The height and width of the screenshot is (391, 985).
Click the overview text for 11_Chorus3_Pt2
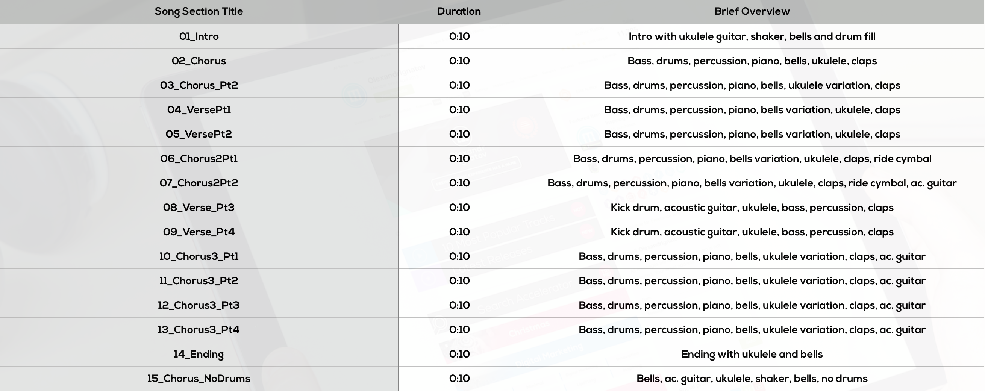[752, 281]
